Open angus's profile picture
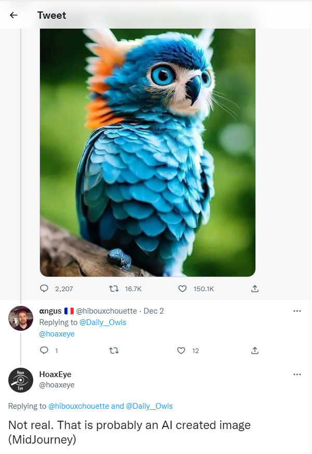 [21, 318]
